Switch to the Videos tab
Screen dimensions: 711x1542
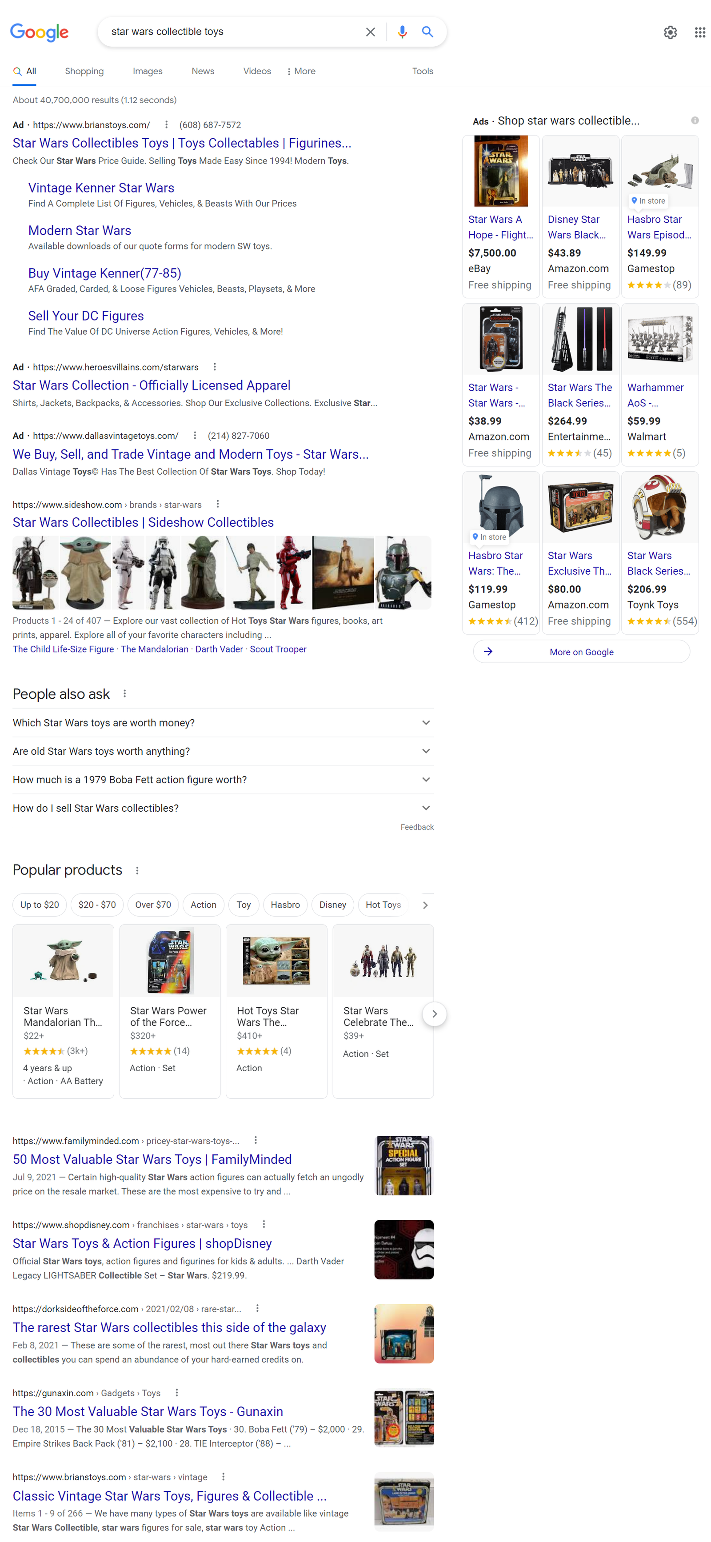pyautogui.click(x=257, y=71)
